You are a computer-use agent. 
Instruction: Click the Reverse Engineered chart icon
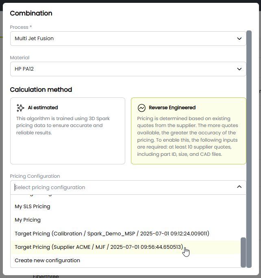(141, 108)
